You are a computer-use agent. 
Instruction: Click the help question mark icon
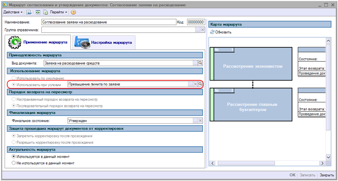74,12
